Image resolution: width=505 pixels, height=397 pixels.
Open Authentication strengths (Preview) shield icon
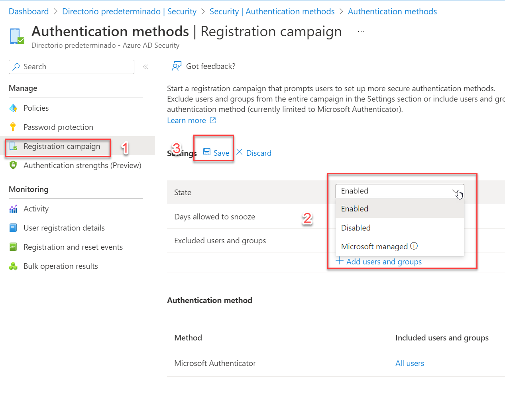click(x=14, y=165)
